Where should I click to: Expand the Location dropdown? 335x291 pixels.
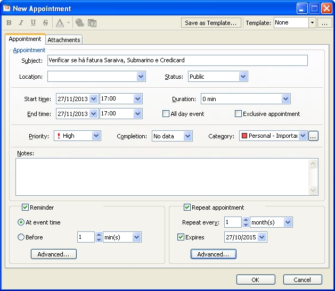(141, 77)
